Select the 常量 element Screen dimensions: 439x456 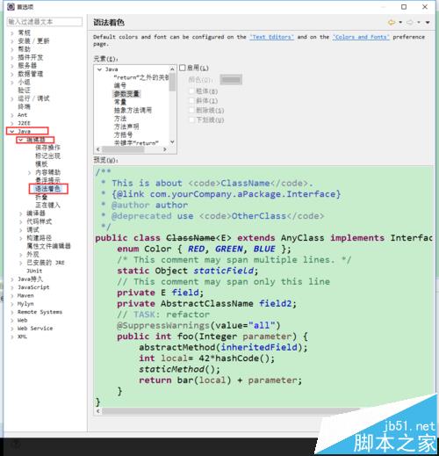coord(120,102)
